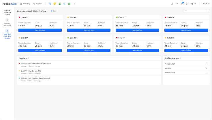
Task: Toggle the Live radio indicator
Action: click(52, 11)
